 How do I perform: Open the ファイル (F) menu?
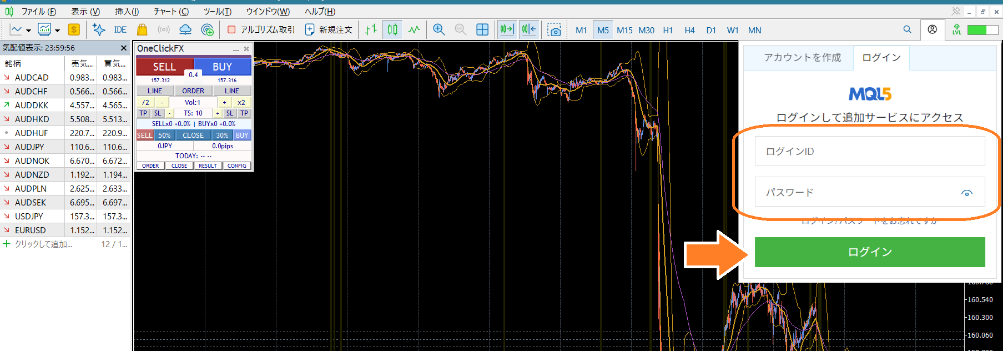tap(38, 12)
